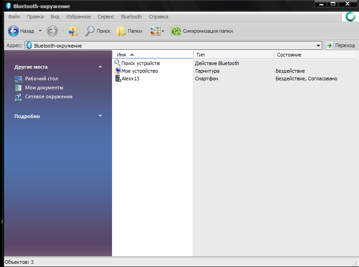Collapse the Other places (Другие места) section
359x267 pixels.
tap(100, 67)
